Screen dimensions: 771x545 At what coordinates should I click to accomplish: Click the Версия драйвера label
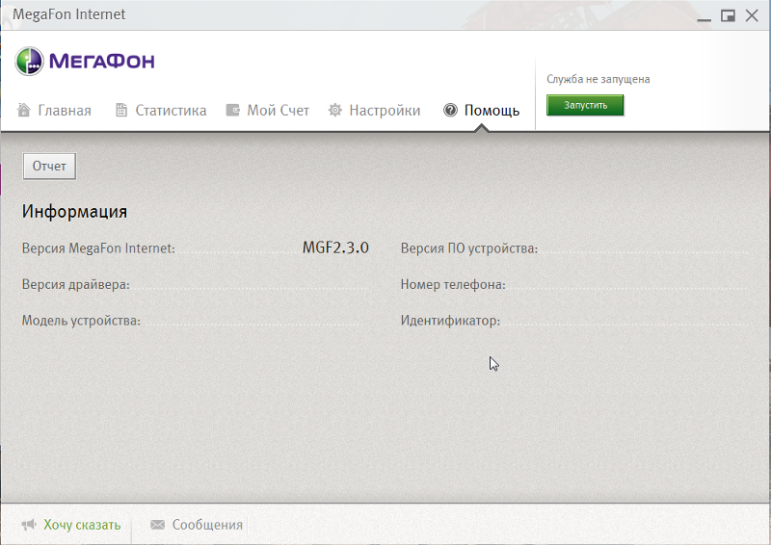pyautogui.click(x=76, y=285)
